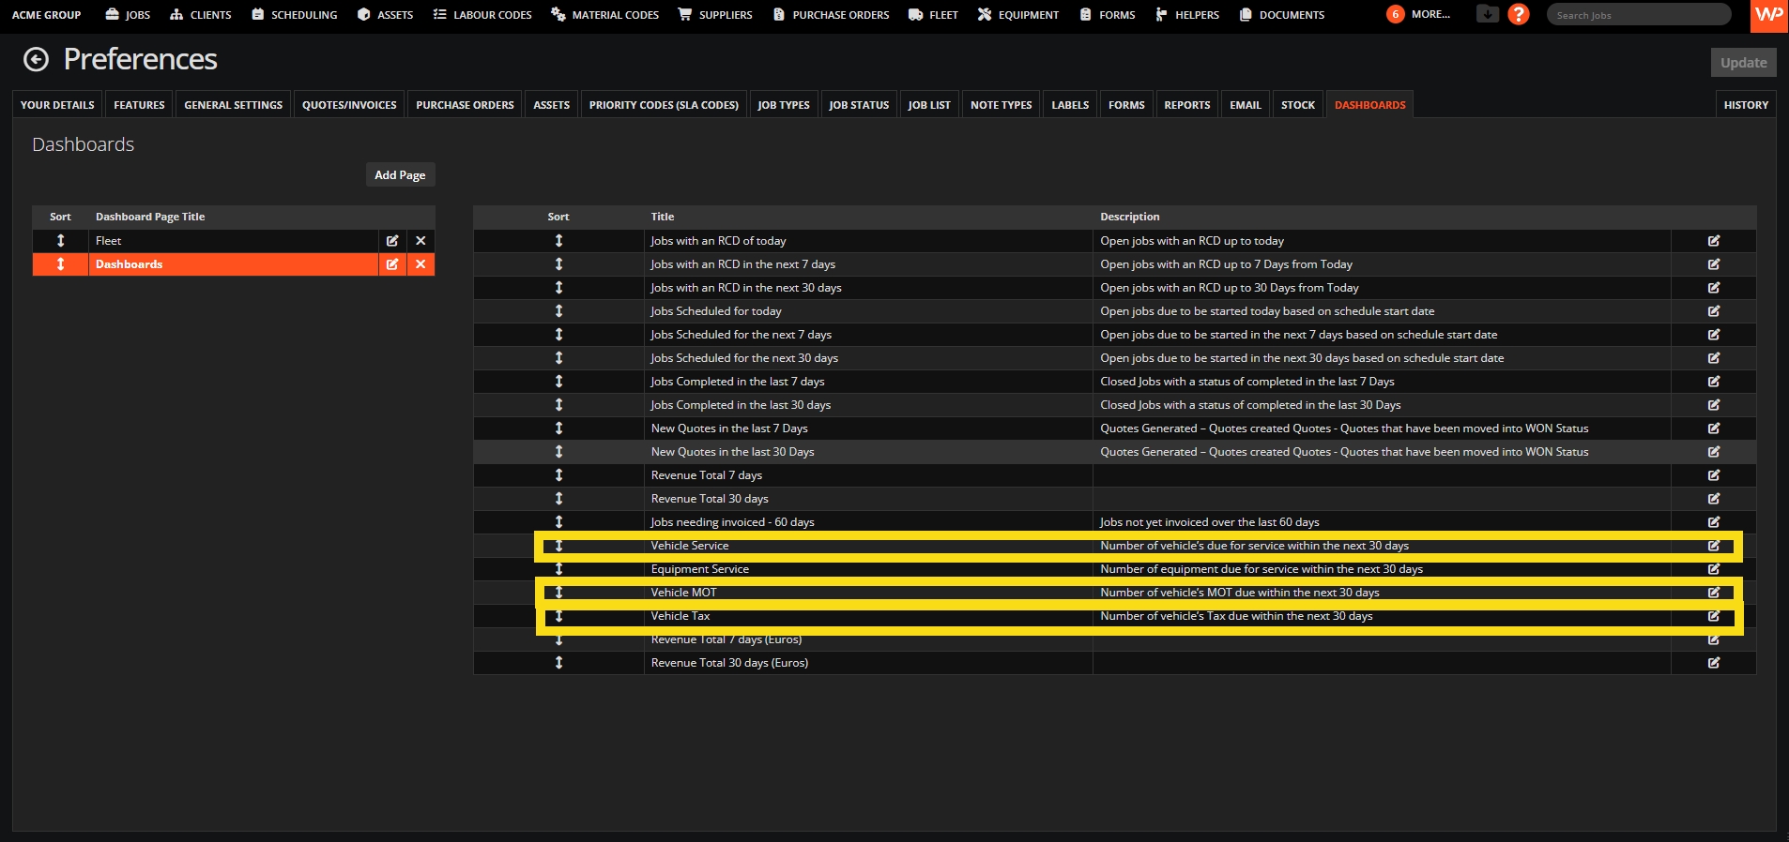This screenshot has width=1789, height=842.
Task: Click the Update button
Action: 1743,63
